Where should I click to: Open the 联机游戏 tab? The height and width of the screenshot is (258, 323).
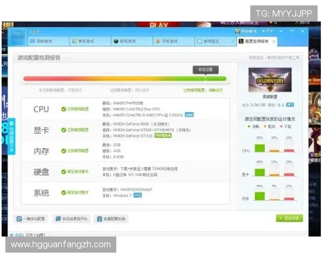[132, 41]
